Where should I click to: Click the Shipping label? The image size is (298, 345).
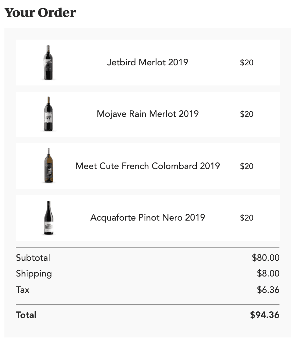tap(34, 274)
